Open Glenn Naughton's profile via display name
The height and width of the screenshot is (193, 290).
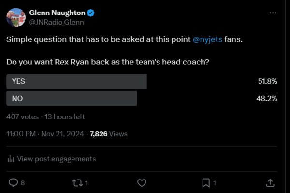point(57,12)
